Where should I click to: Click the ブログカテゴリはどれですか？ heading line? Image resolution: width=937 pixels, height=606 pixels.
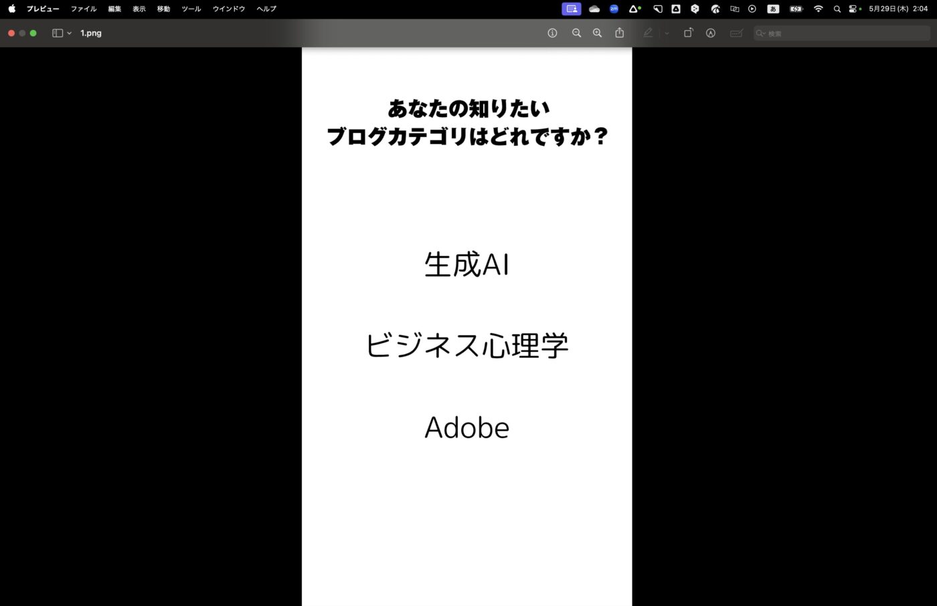(x=467, y=136)
